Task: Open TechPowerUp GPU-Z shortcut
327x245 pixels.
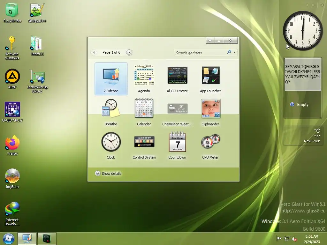Action: point(37,81)
